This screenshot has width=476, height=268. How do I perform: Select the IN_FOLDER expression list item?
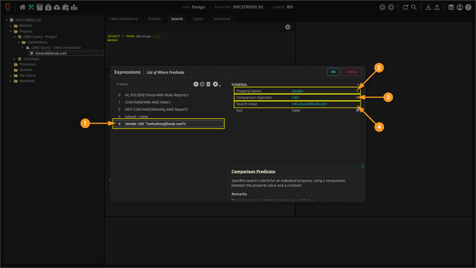pyautogui.click(x=156, y=95)
